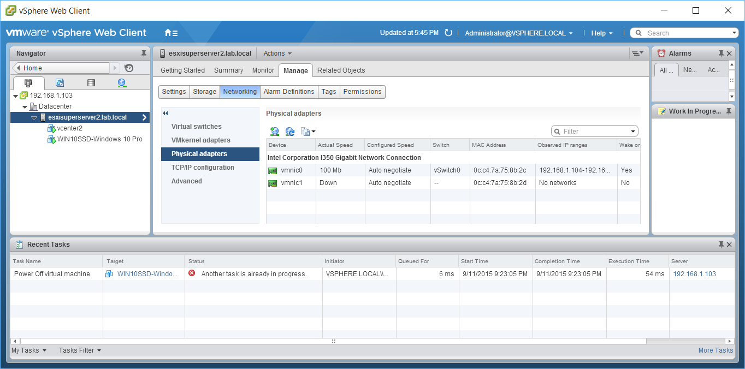Screen dimensions: 745x369
Task: Close the Recent Tasks panel
Action: tap(729, 245)
